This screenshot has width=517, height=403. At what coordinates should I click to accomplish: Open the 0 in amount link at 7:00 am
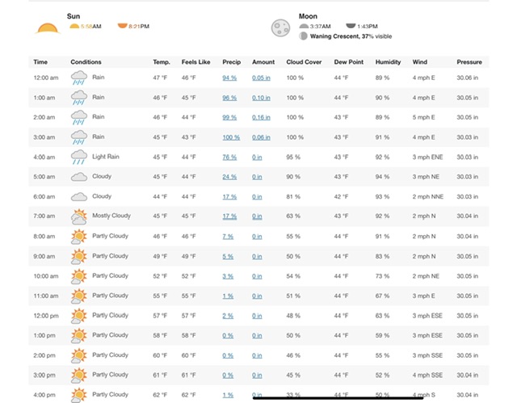click(257, 216)
